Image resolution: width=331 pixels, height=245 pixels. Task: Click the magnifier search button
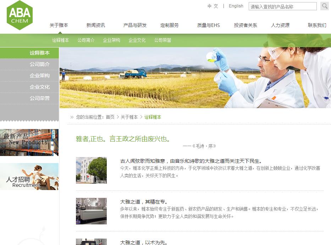(324, 6)
